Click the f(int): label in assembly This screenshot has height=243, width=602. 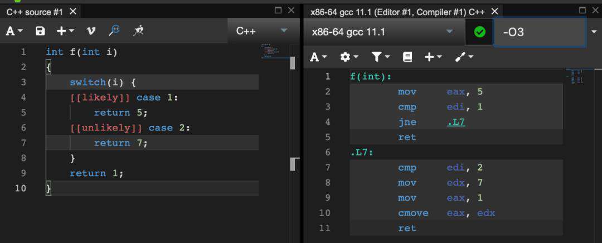point(371,77)
